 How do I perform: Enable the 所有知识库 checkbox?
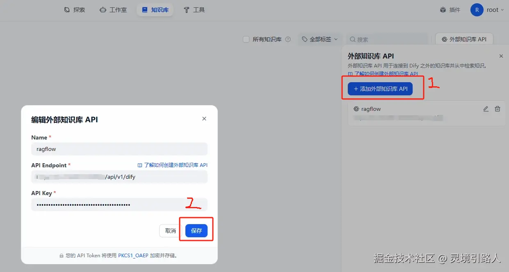point(246,39)
